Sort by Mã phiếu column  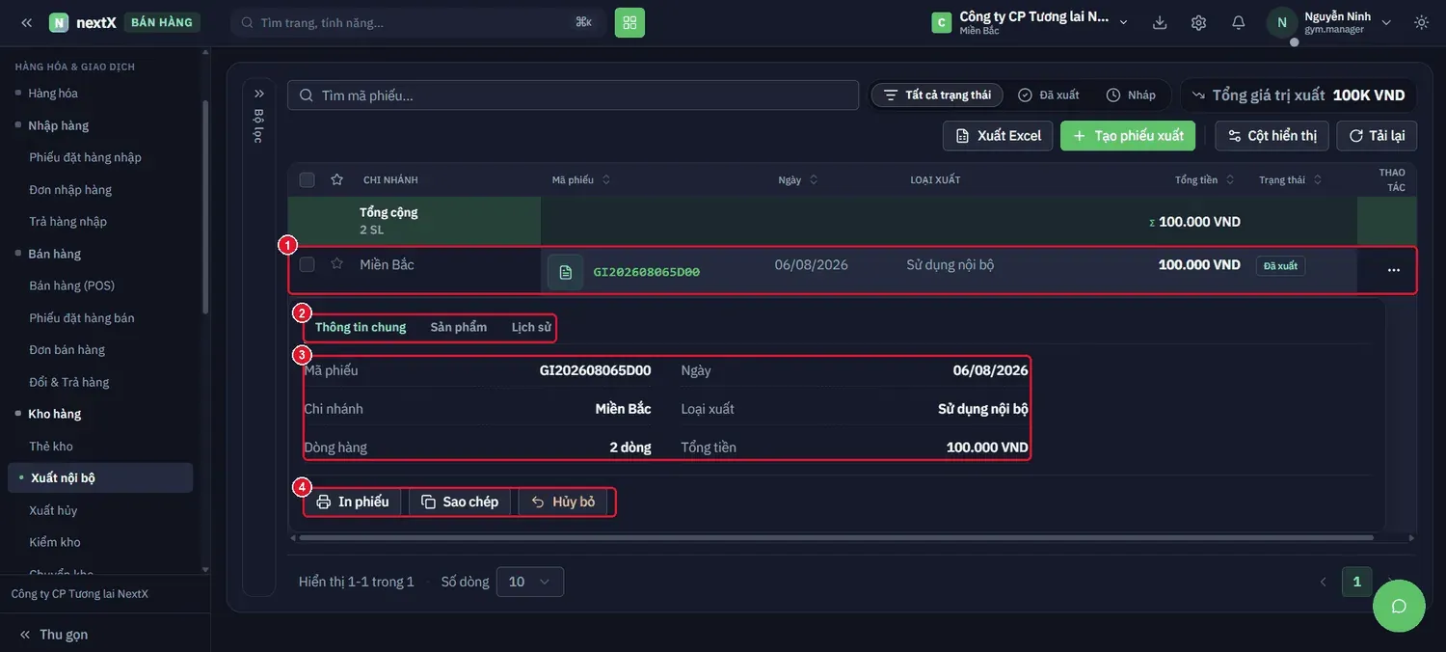581,180
